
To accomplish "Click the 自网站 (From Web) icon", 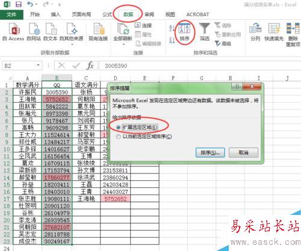I will pyautogui.click(x=34, y=32).
